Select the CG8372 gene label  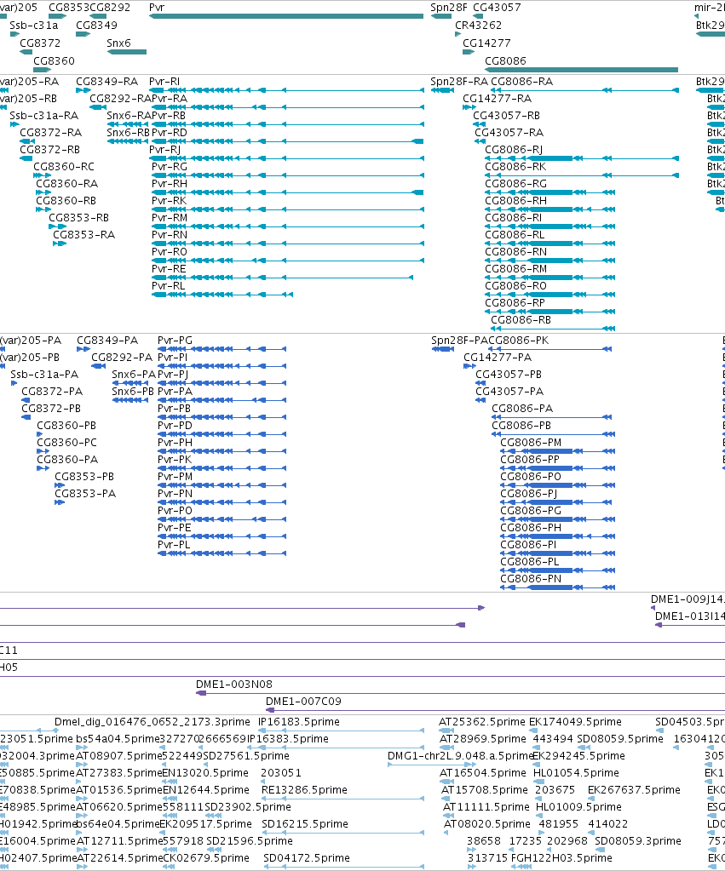click(40, 43)
